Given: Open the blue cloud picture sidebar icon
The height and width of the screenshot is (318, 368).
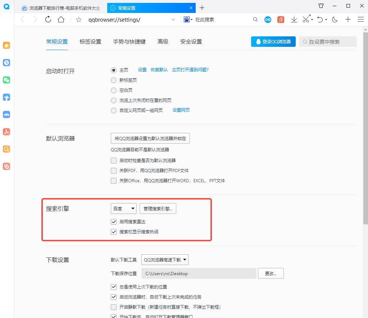Looking at the screenshot, I should point(6,115).
